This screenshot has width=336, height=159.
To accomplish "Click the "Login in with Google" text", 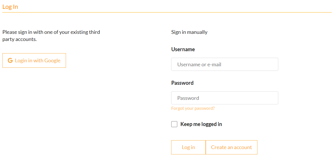I will tap(38, 61).
